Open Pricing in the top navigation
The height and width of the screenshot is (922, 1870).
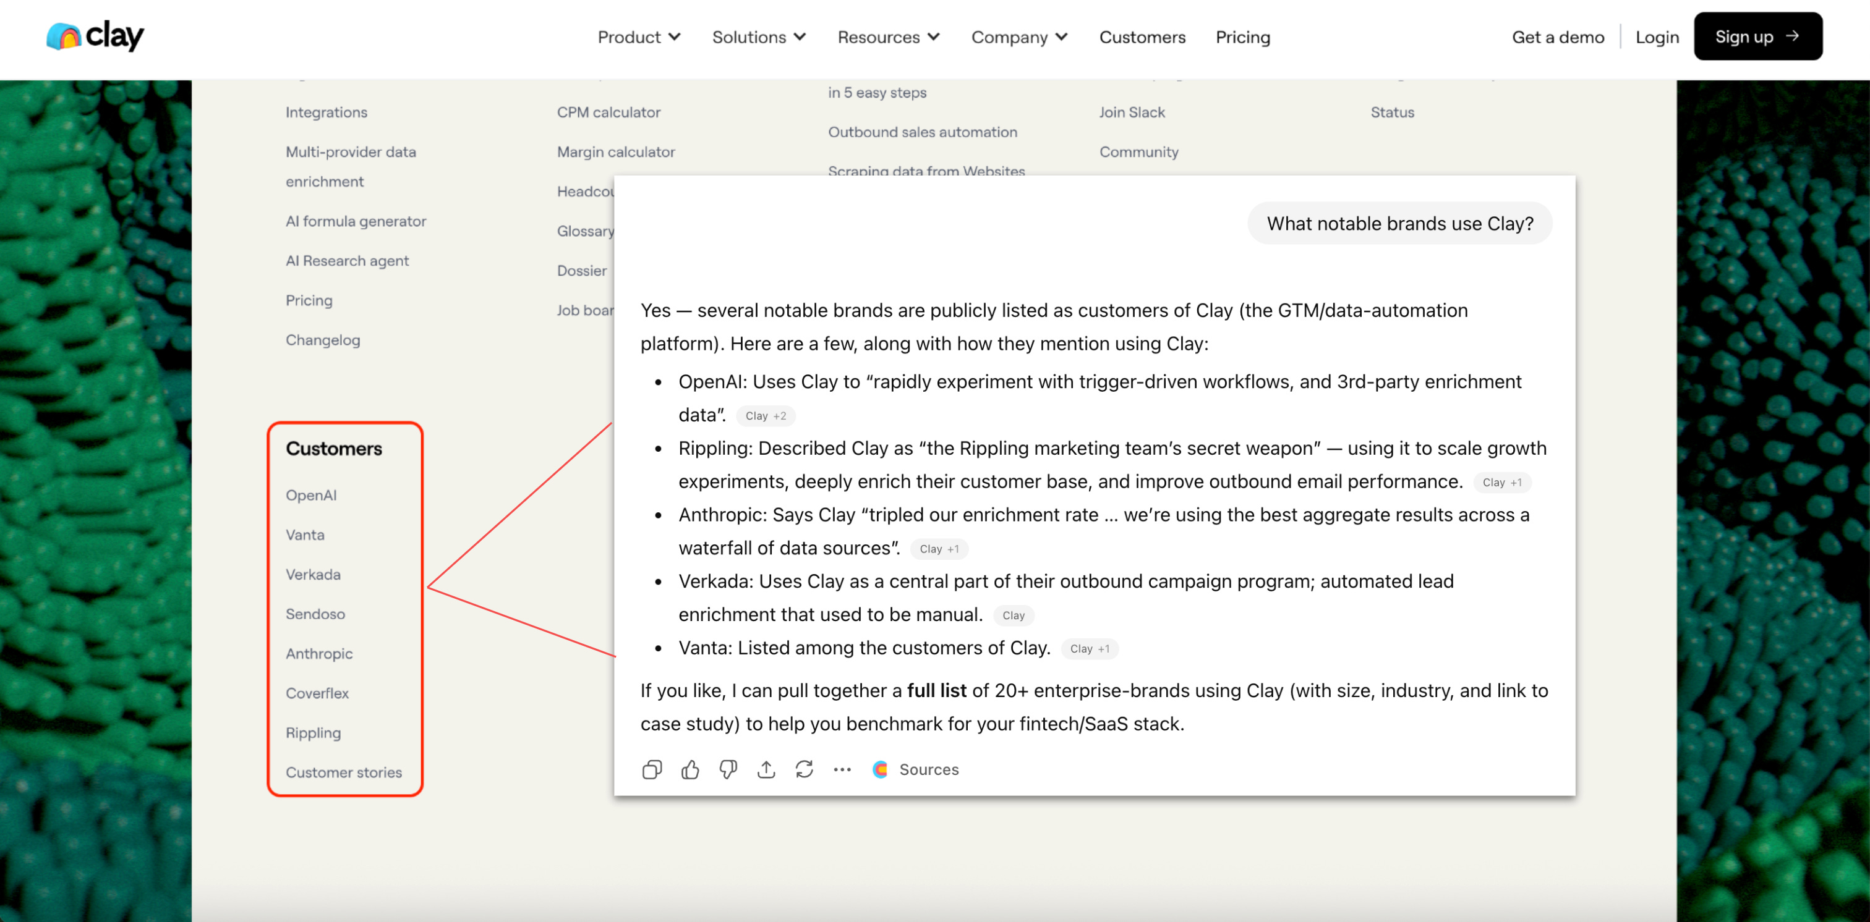pos(1243,37)
